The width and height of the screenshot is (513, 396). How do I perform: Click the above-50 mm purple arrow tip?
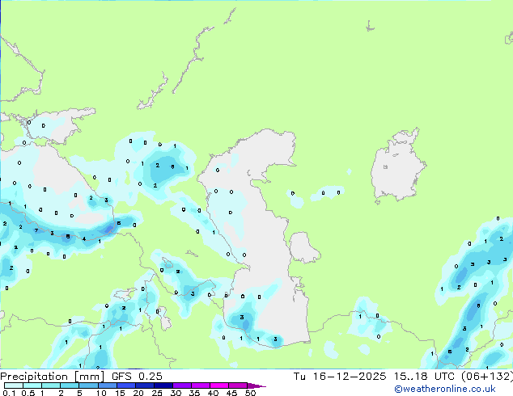[256, 385]
